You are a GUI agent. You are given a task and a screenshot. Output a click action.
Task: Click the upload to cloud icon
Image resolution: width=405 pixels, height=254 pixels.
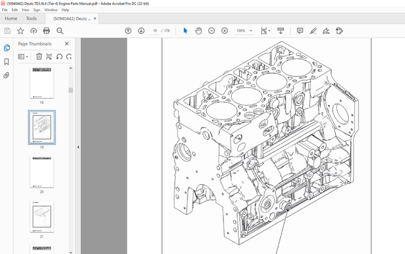pyautogui.click(x=33, y=31)
